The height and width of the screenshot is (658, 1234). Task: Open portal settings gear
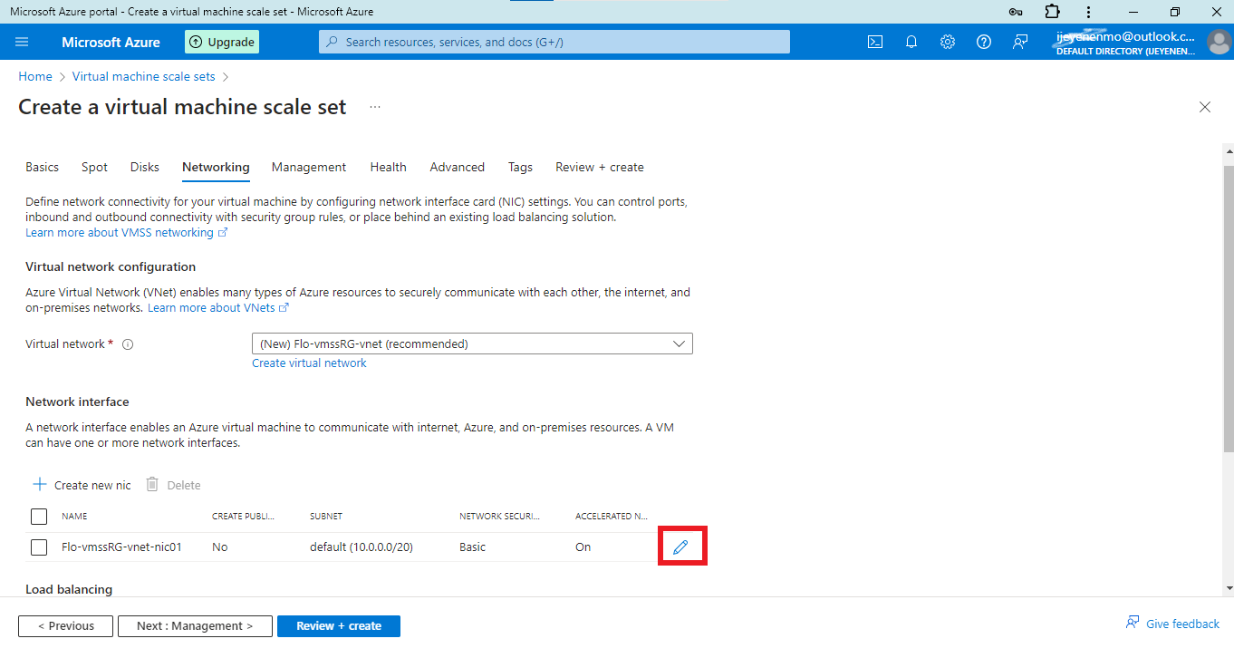point(948,42)
